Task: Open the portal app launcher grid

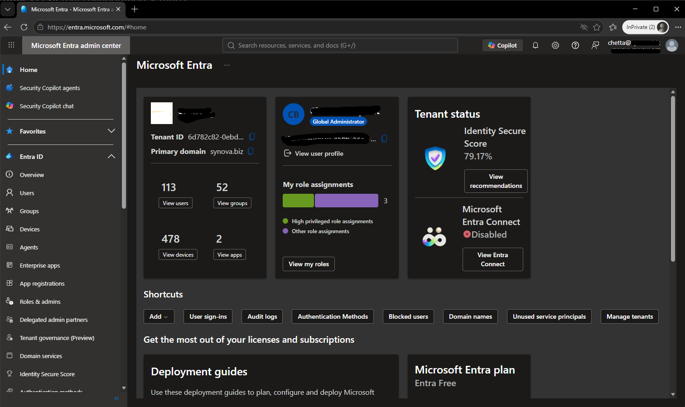Action: tap(11, 45)
